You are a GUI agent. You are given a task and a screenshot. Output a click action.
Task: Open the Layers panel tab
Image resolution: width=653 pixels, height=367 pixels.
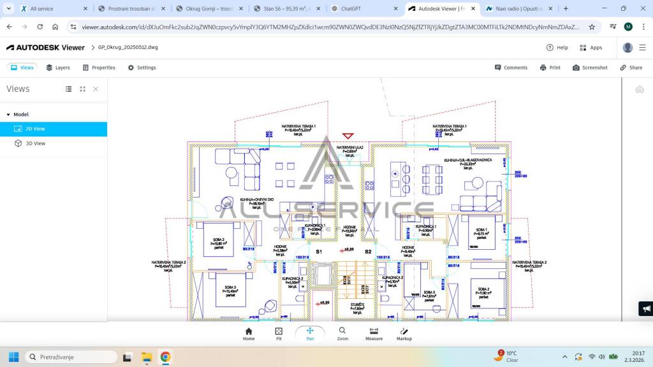[58, 68]
